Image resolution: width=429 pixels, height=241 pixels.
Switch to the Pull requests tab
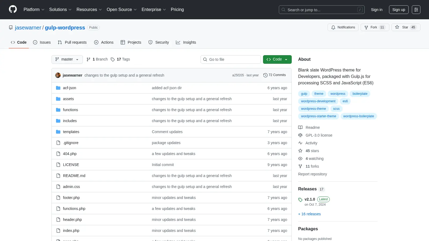[72, 42]
